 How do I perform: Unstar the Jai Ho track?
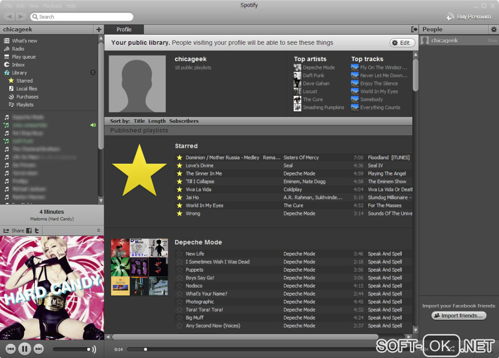point(180,197)
